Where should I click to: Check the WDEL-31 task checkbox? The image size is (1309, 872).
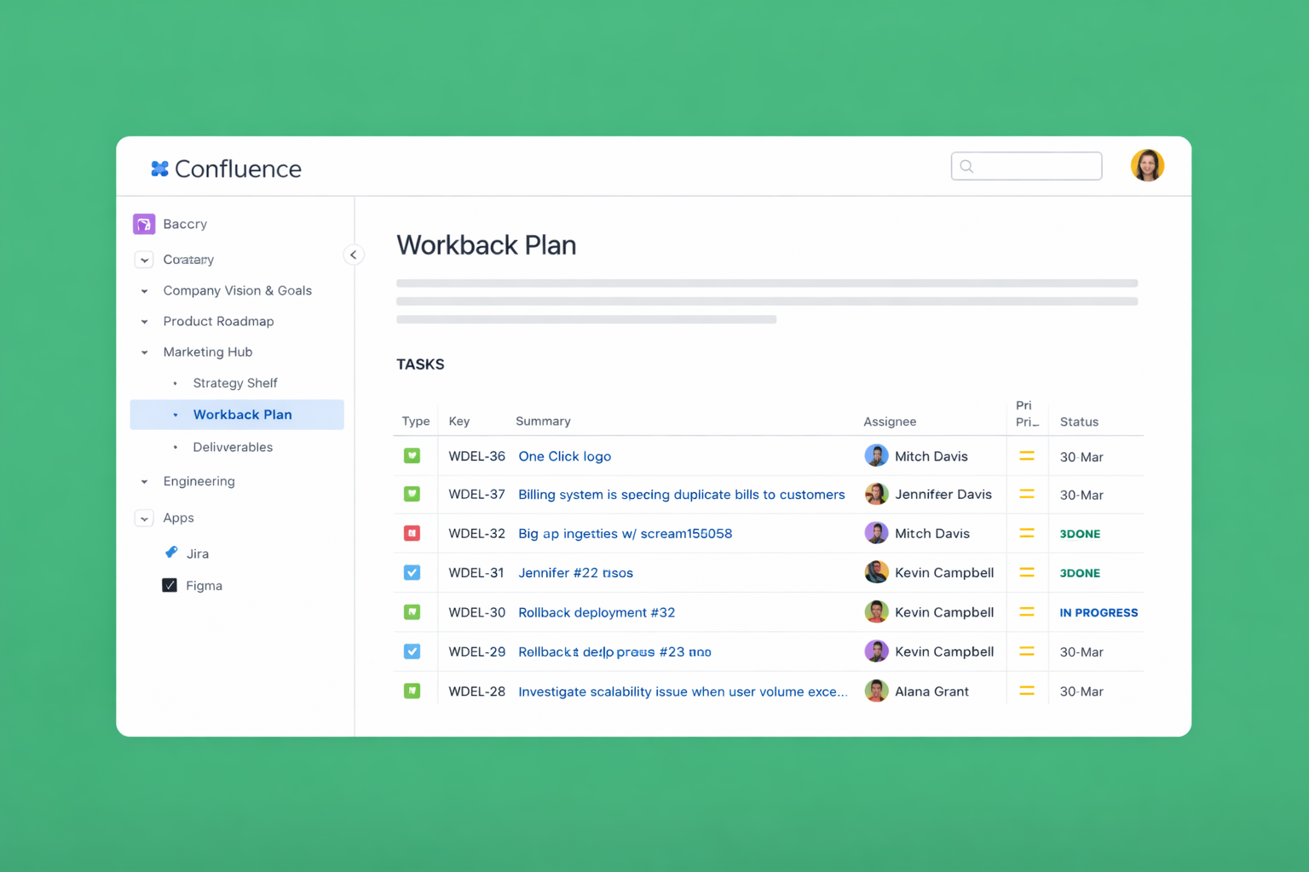click(413, 572)
